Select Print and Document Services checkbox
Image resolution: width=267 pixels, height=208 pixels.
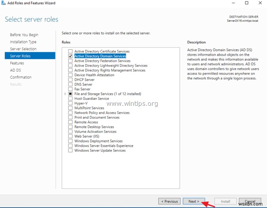tap(70, 117)
